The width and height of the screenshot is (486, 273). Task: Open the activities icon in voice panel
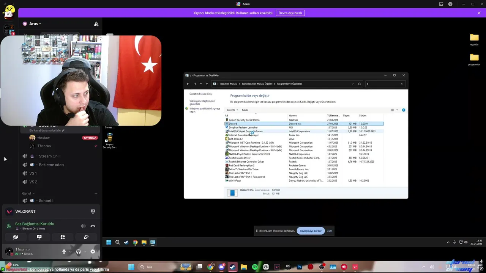click(63, 237)
